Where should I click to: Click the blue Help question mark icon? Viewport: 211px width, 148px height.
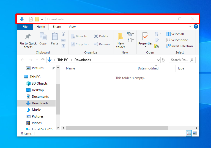pos(196,27)
